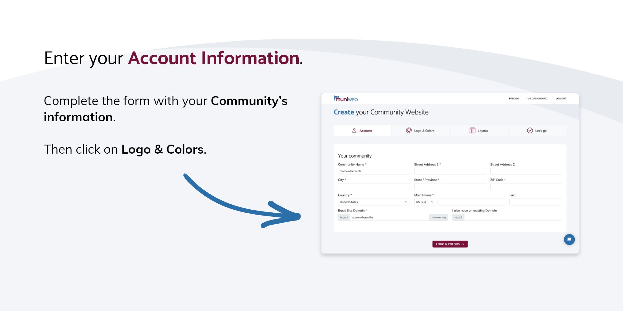Select the Let's go! tab
The width and height of the screenshot is (623, 311).
tap(538, 131)
